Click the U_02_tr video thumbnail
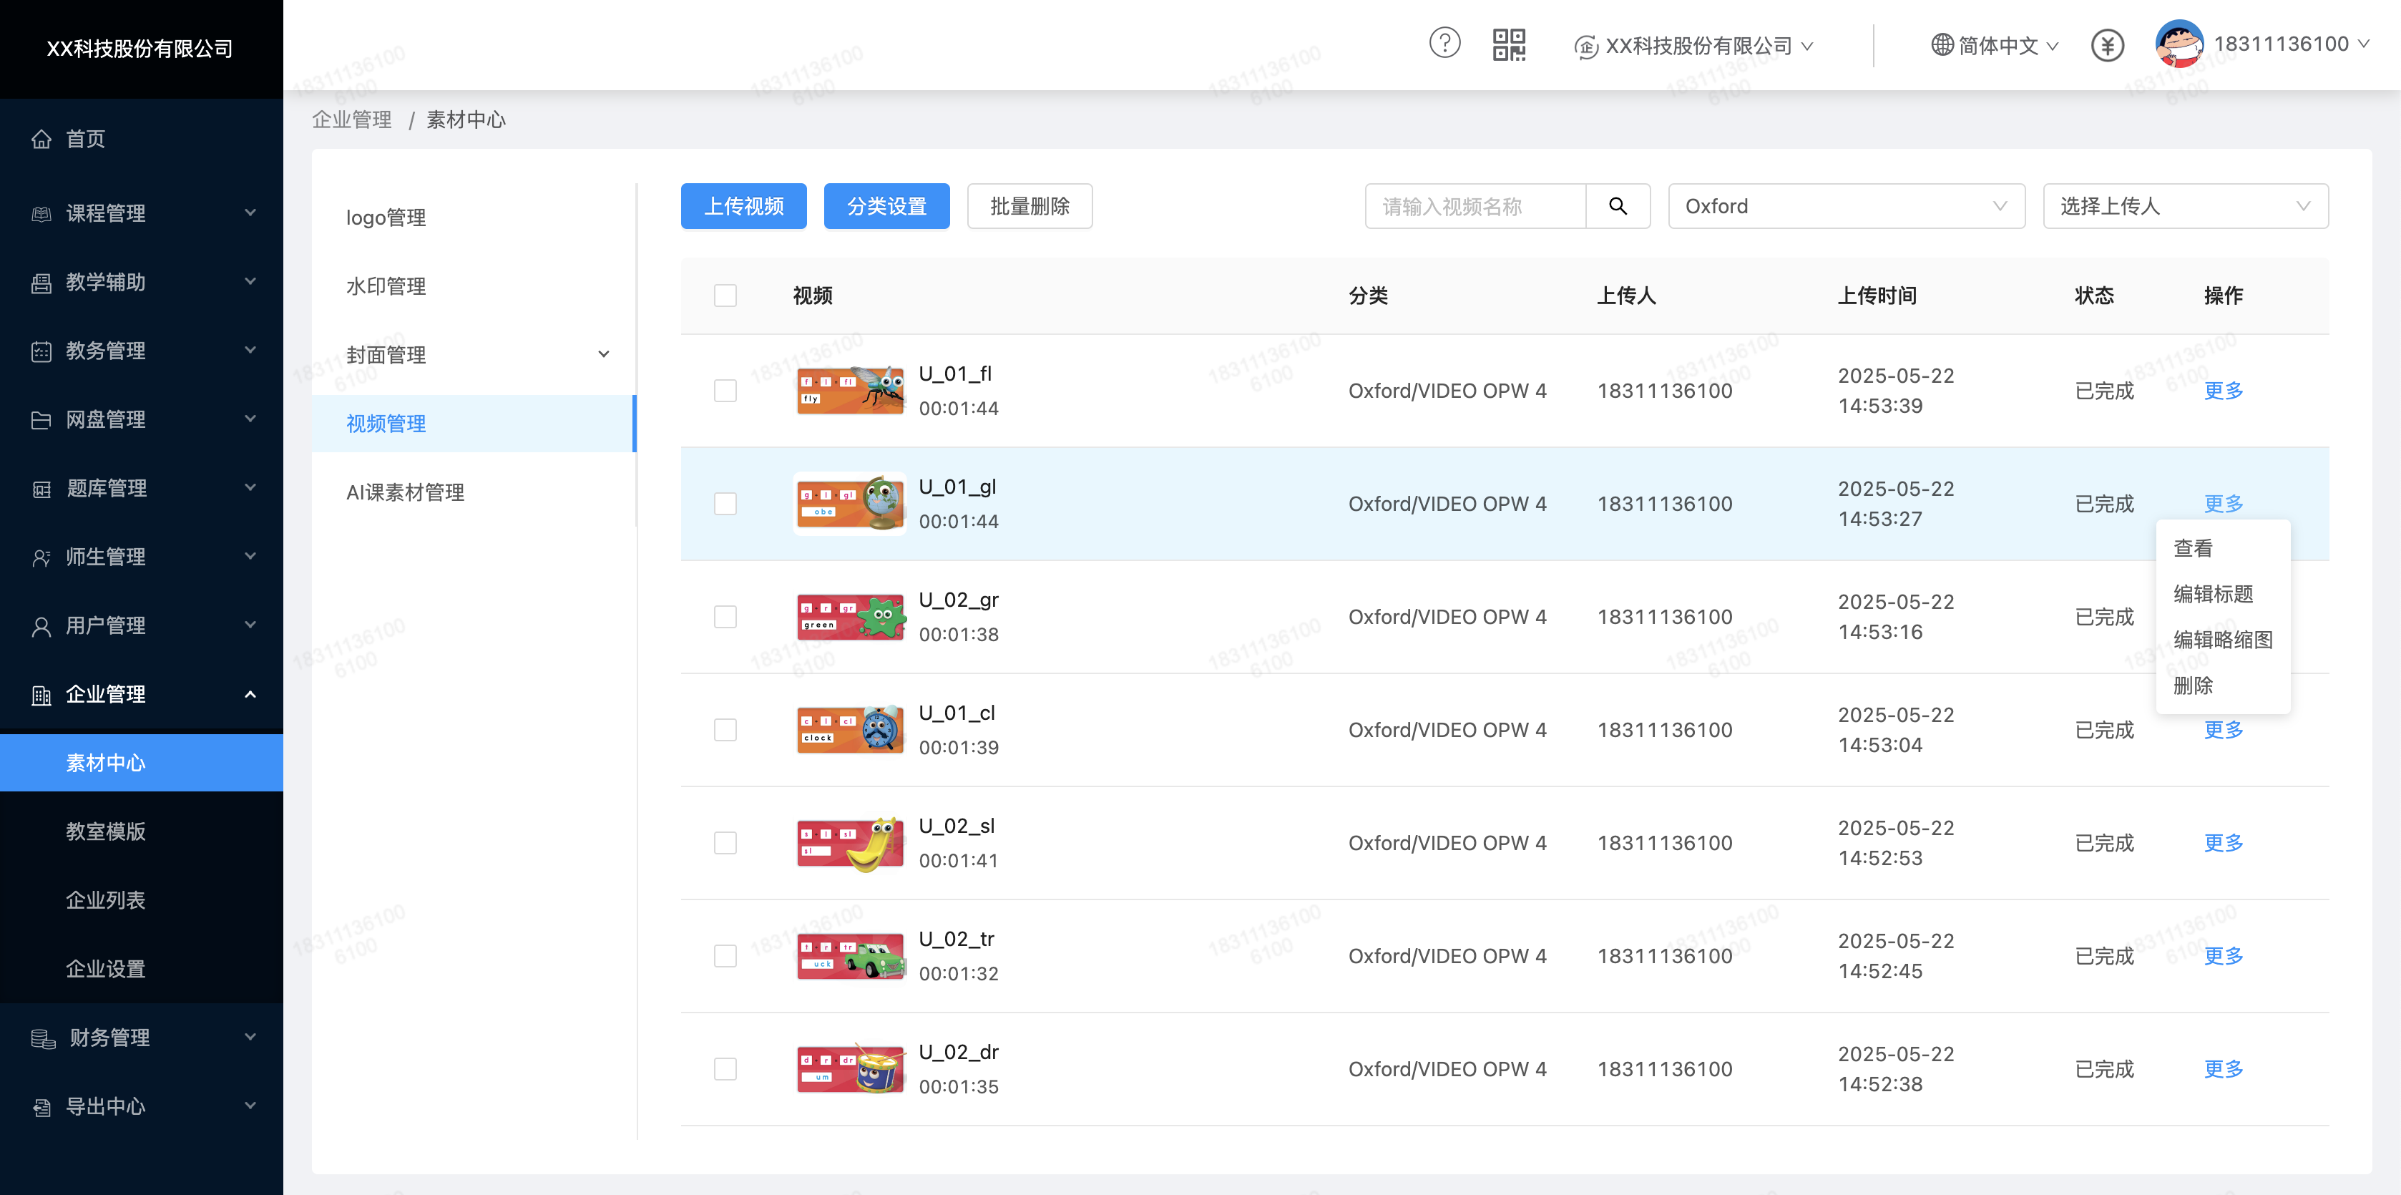 [849, 955]
